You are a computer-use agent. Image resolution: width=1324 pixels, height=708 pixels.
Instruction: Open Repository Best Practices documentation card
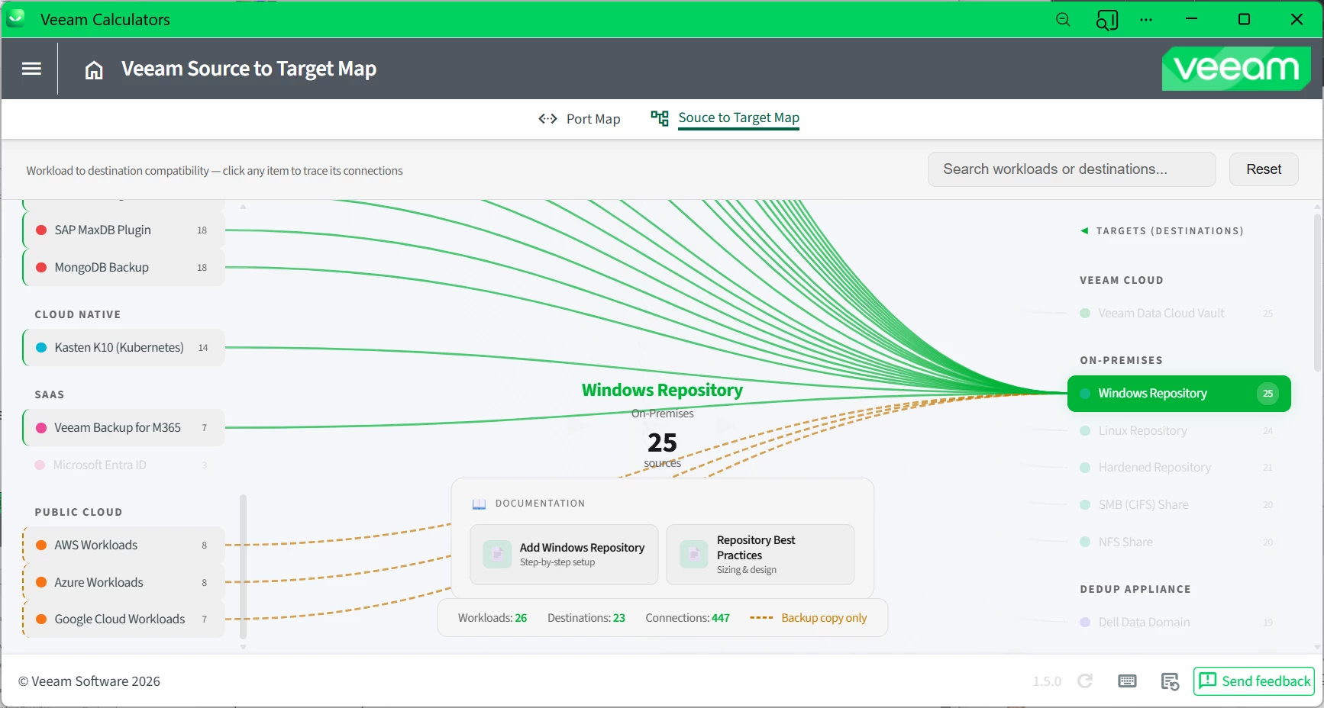click(x=760, y=555)
